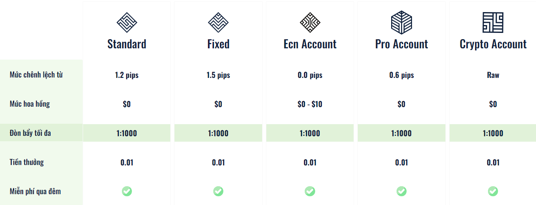Click the Fixed account chevron-pattern icon
Viewport: 536px width, 205px height.
[x=218, y=22]
